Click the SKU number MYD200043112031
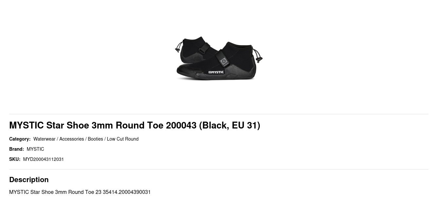This screenshot has width=435, height=205. (x=43, y=159)
